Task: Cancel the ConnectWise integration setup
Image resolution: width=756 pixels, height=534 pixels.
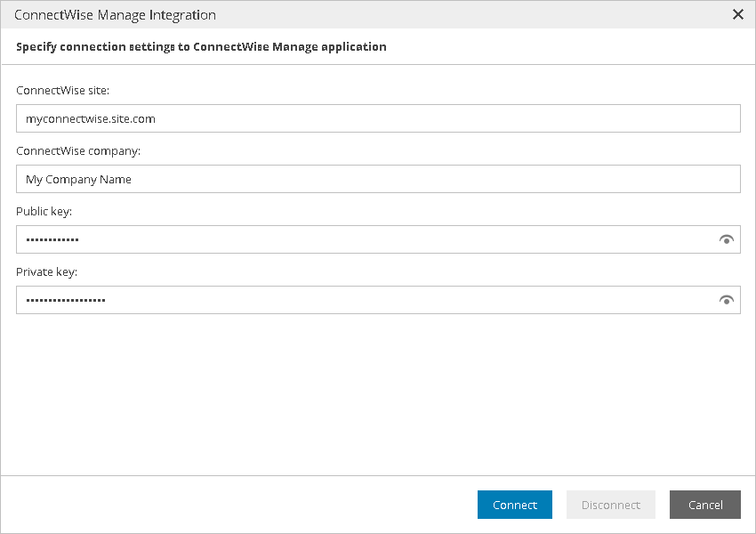Action: pos(704,505)
